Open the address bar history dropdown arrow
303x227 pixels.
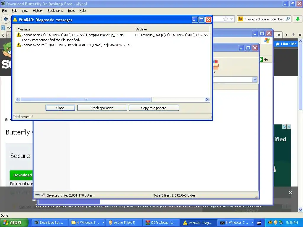[231, 19]
